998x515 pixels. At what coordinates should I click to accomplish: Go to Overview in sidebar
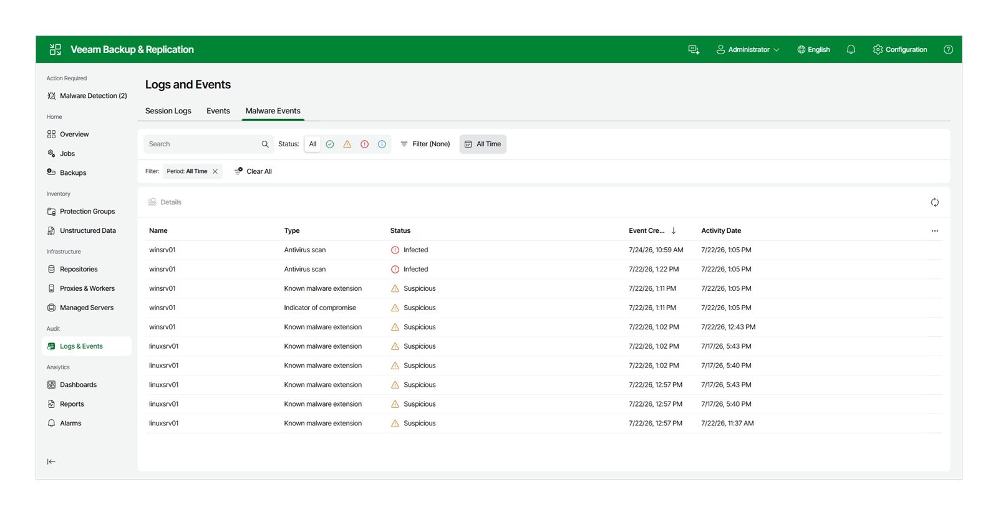point(87,135)
